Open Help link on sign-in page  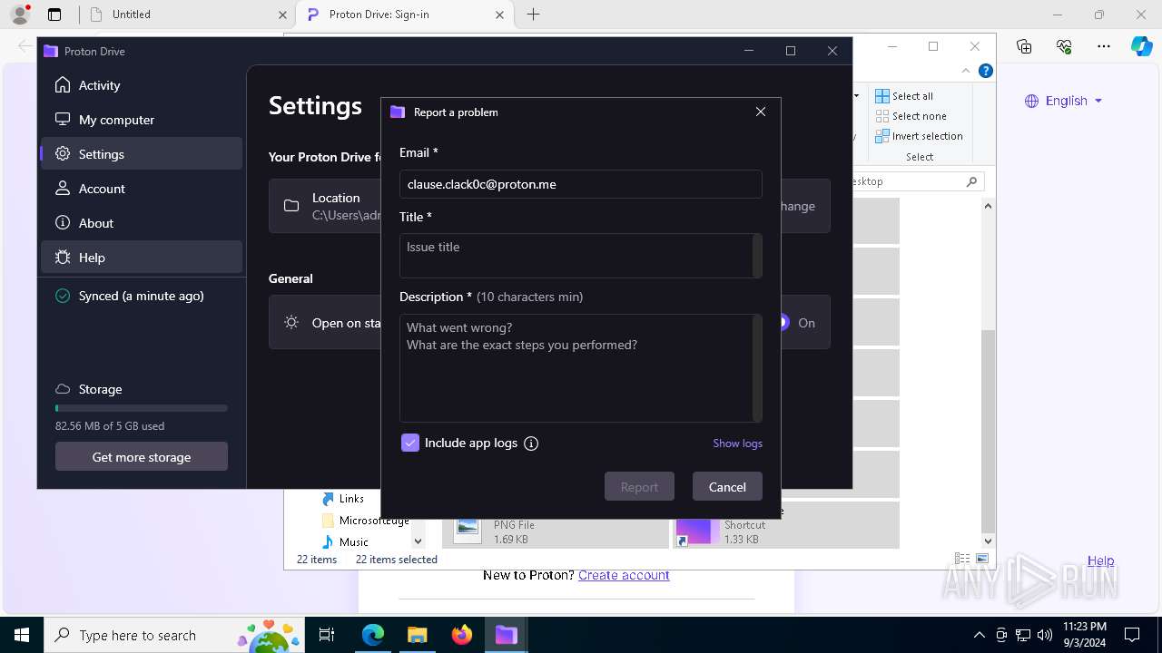click(1100, 560)
